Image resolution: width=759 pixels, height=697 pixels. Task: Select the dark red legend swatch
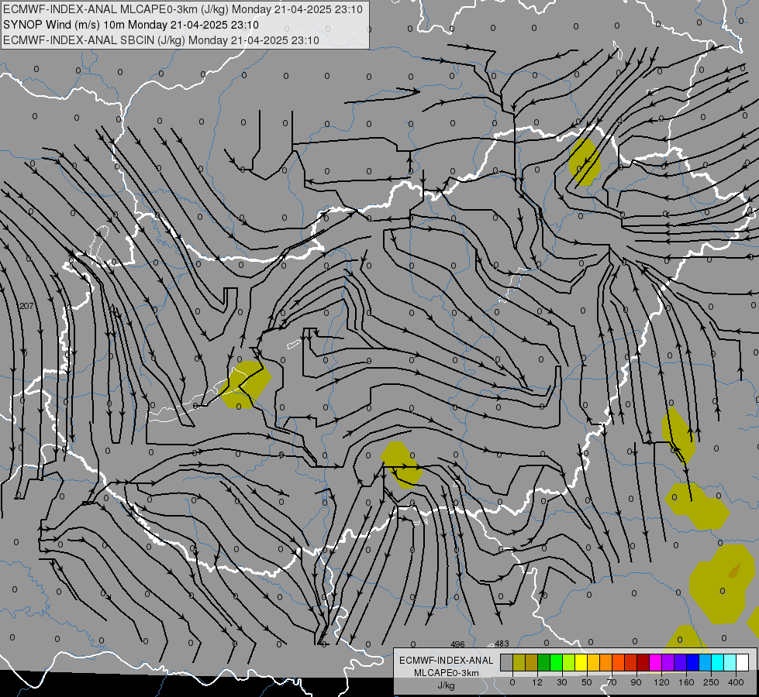coord(643,662)
